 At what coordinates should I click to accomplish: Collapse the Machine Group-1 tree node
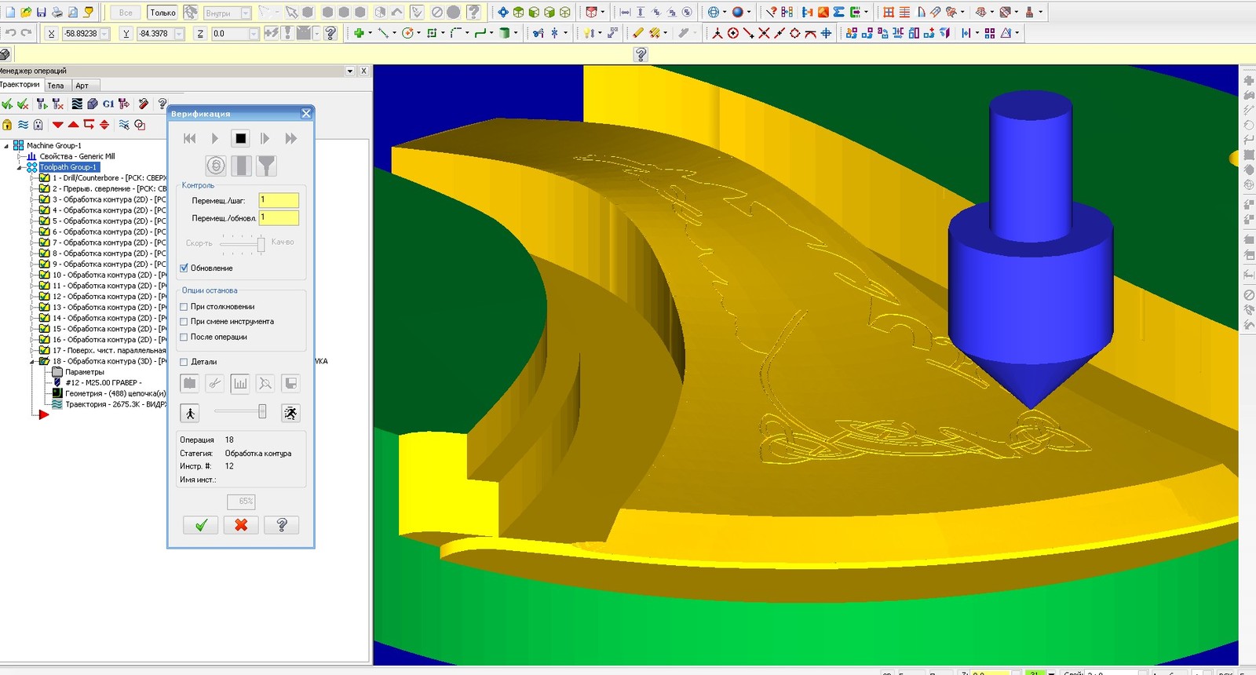click(x=6, y=146)
